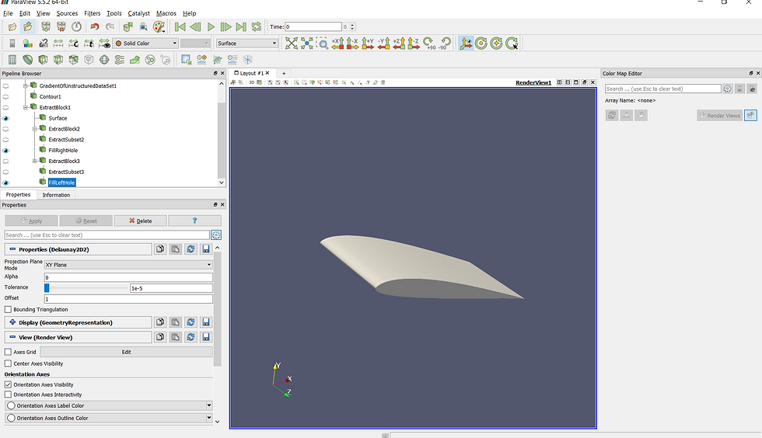Image resolution: width=762 pixels, height=438 pixels.
Task: Enable Bounding Triangulation checkbox
Action: click(x=8, y=309)
